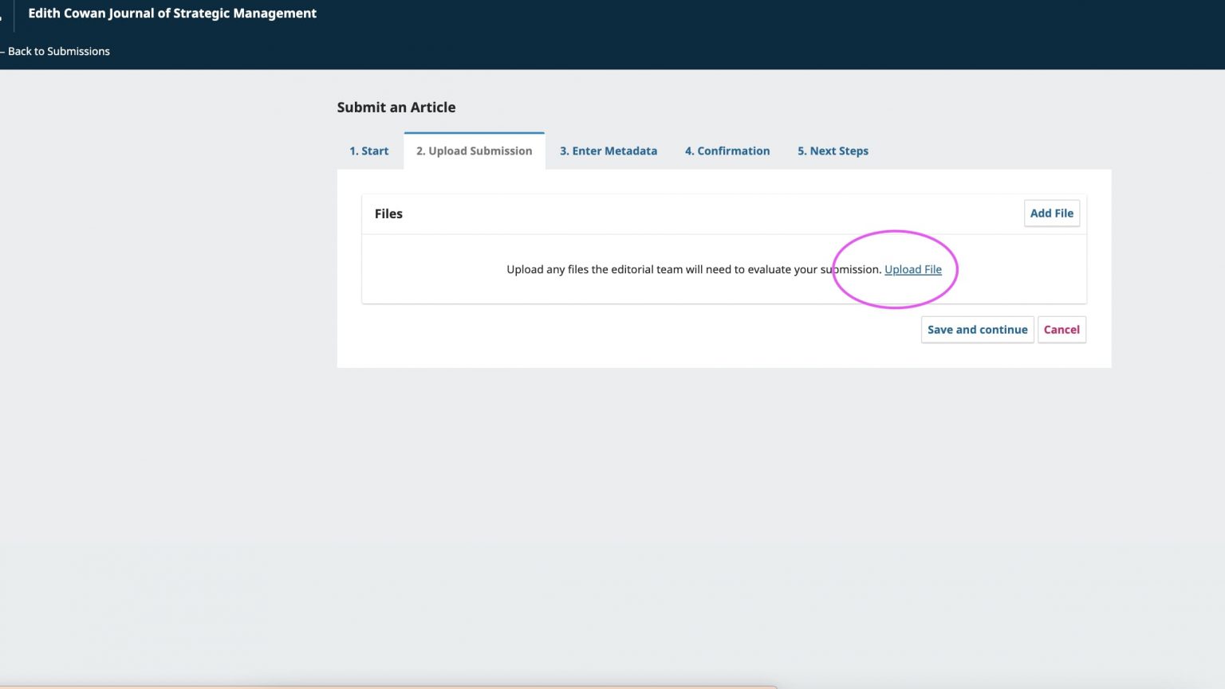This screenshot has width=1225, height=689.
Task: Click the Files panel heading
Action: pos(388,213)
